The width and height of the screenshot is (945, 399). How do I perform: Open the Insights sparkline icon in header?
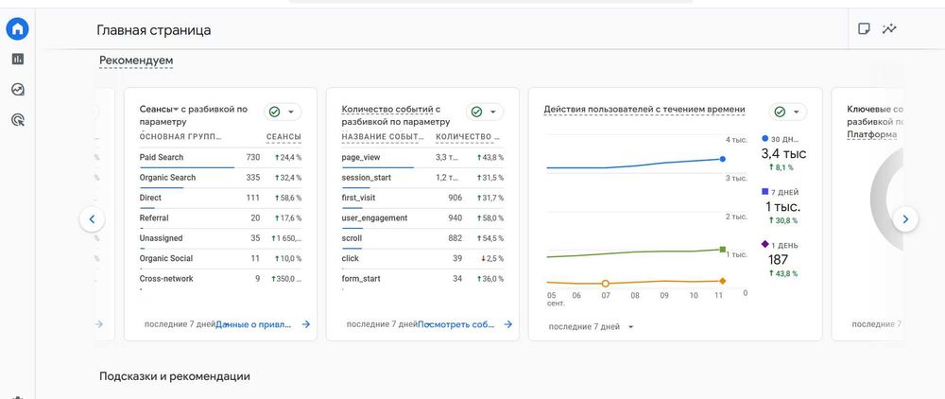pyautogui.click(x=889, y=29)
